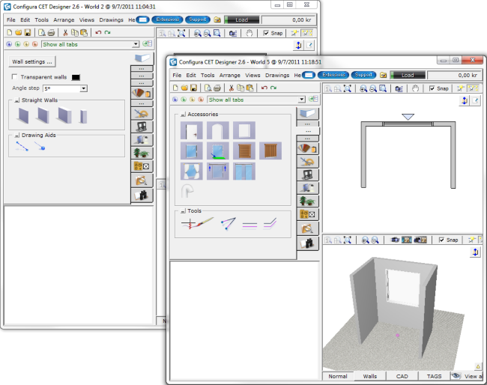Screen dimensions: 487x385
Task: Click the save icon in World 5 toolbar
Action: click(x=193, y=88)
